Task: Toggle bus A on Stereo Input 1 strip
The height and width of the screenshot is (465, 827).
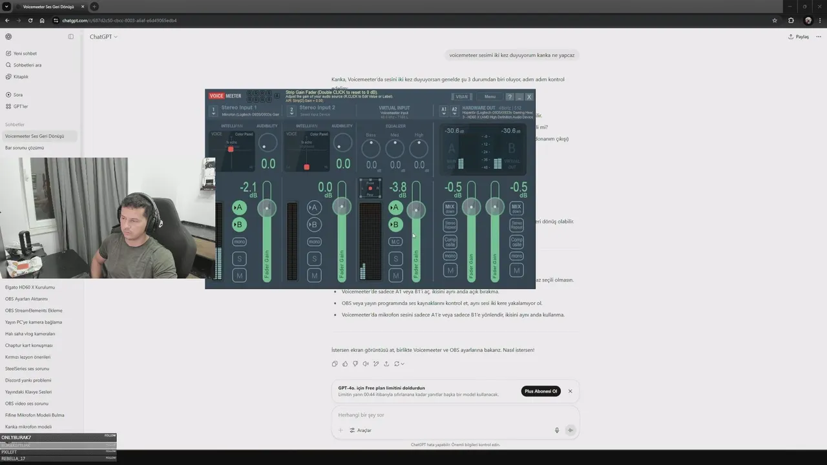Action: [x=239, y=207]
